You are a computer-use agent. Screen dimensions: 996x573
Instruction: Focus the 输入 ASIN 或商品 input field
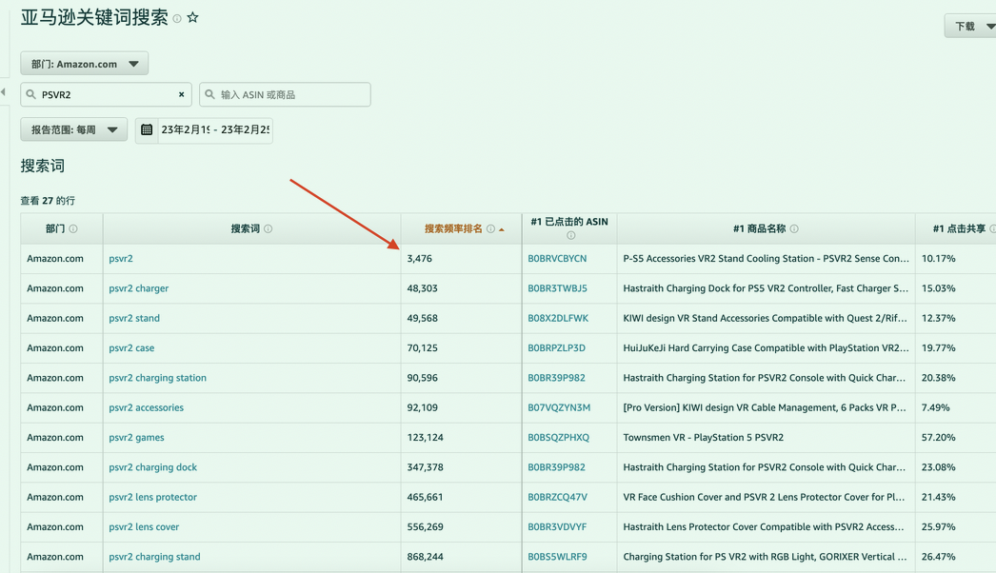[286, 94]
